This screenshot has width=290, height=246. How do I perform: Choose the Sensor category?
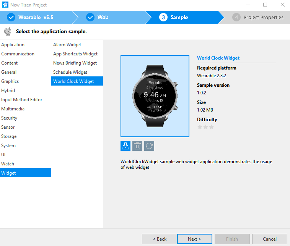(8, 127)
